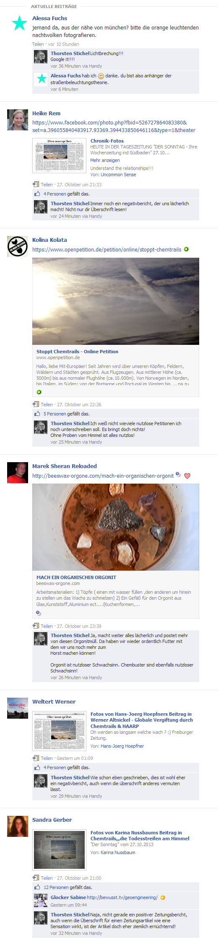
Task: Open the '4 Personen' likes list on Heike's post
Action: pyautogui.click(x=55, y=194)
